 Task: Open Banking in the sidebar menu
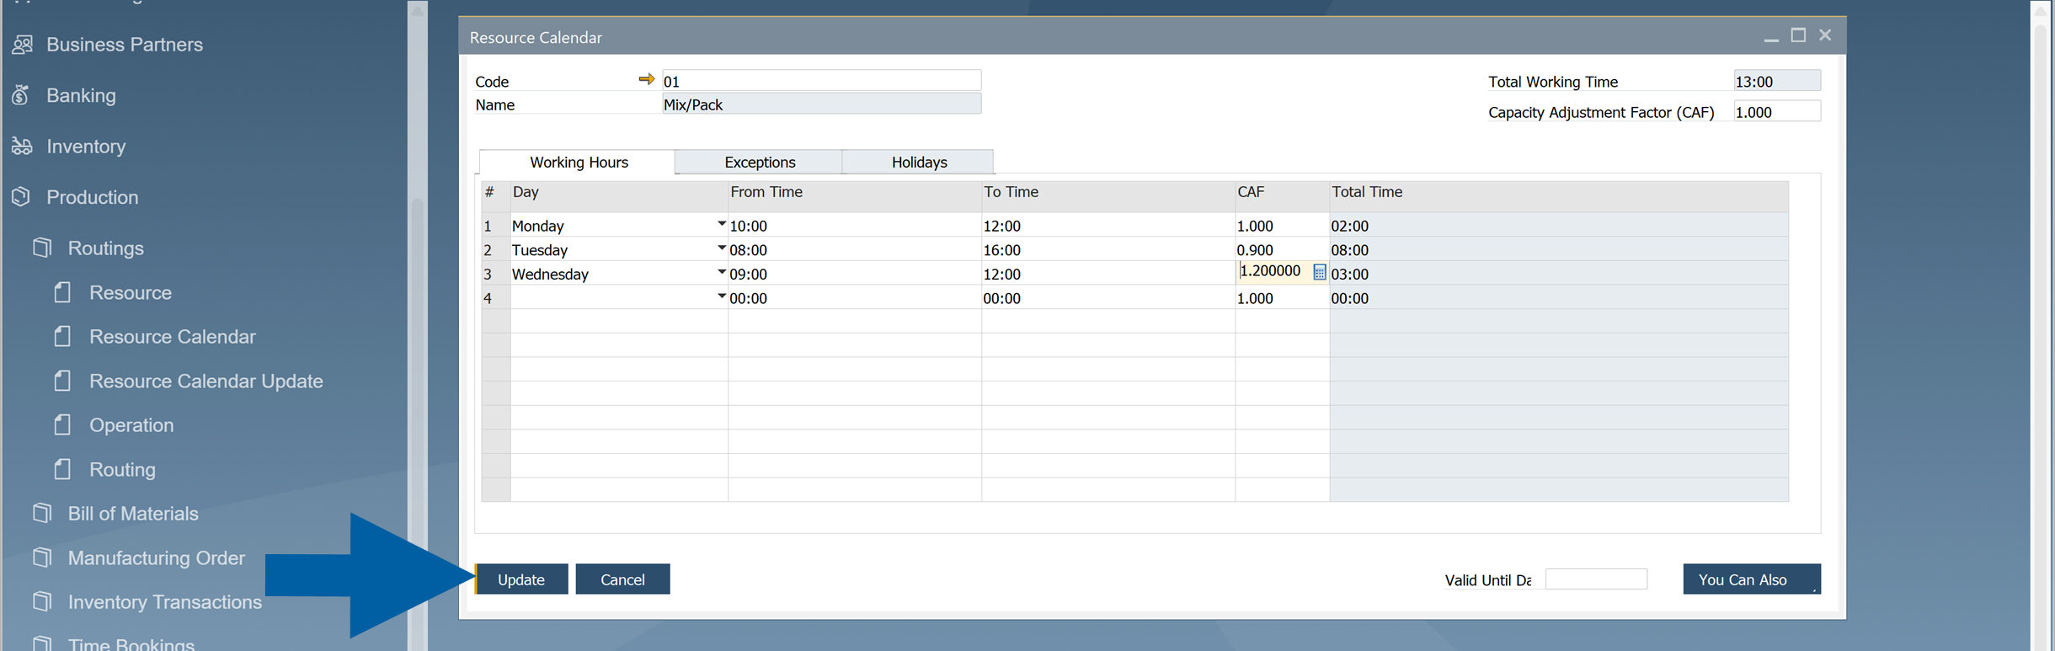(81, 95)
